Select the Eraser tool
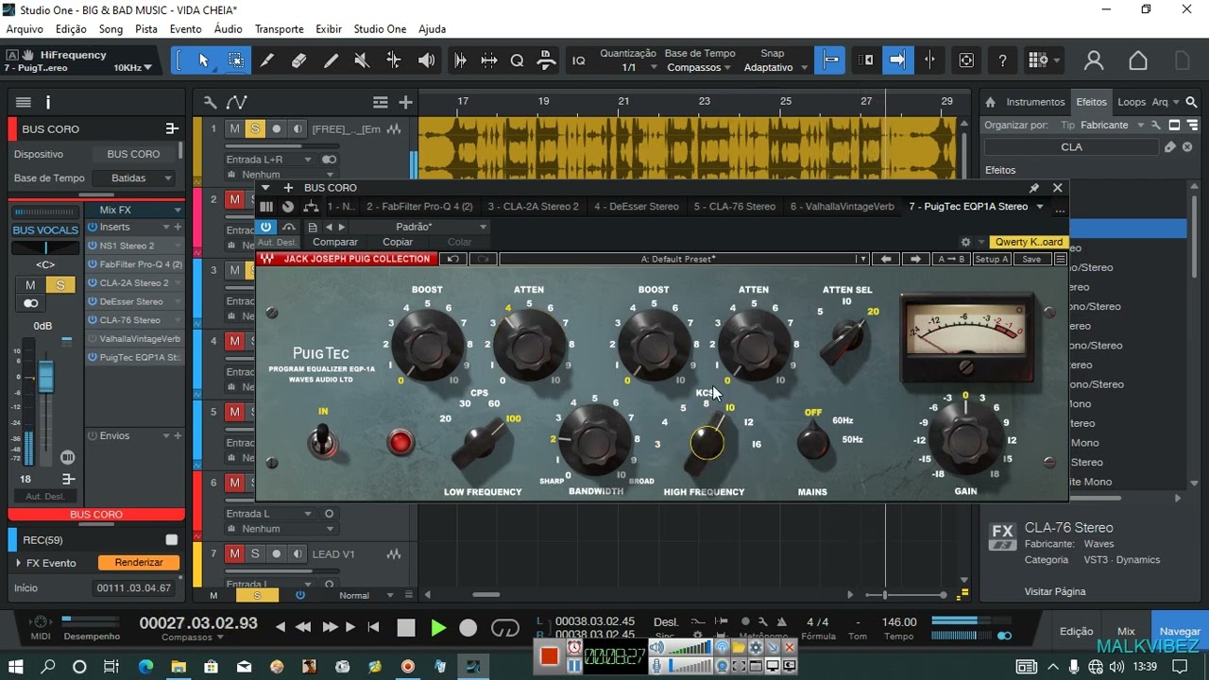Viewport: 1209px width, 680px height. (x=298, y=60)
